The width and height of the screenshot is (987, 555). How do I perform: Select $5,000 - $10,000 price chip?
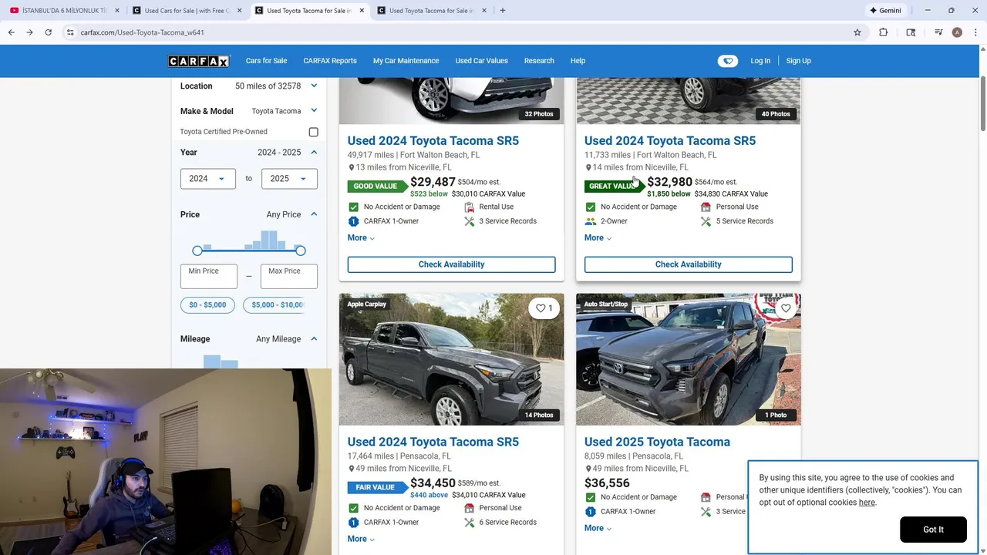coord(276,304)
